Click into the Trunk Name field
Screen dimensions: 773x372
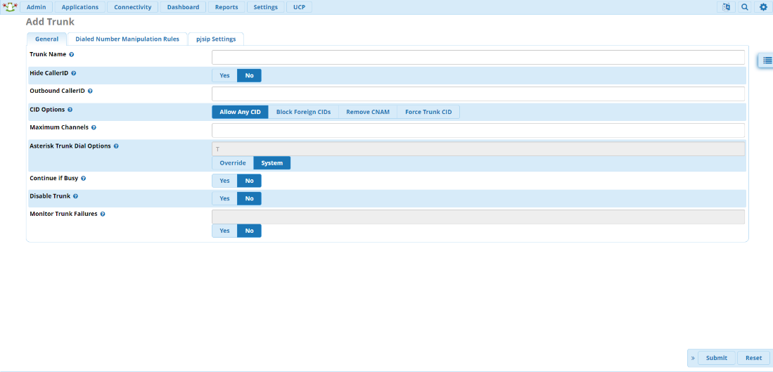[x=478, y=57]
